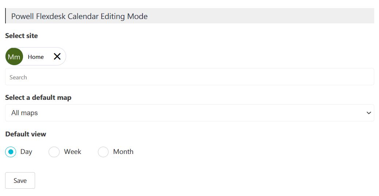Expand default map list via chevron arrow
This screenshot has height=196, width=379.
369,113
